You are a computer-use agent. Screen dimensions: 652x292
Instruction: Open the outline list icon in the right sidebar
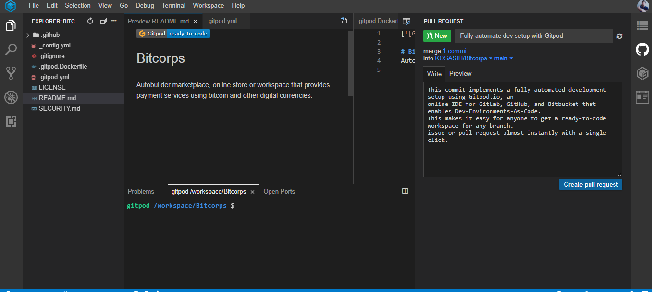642,26
